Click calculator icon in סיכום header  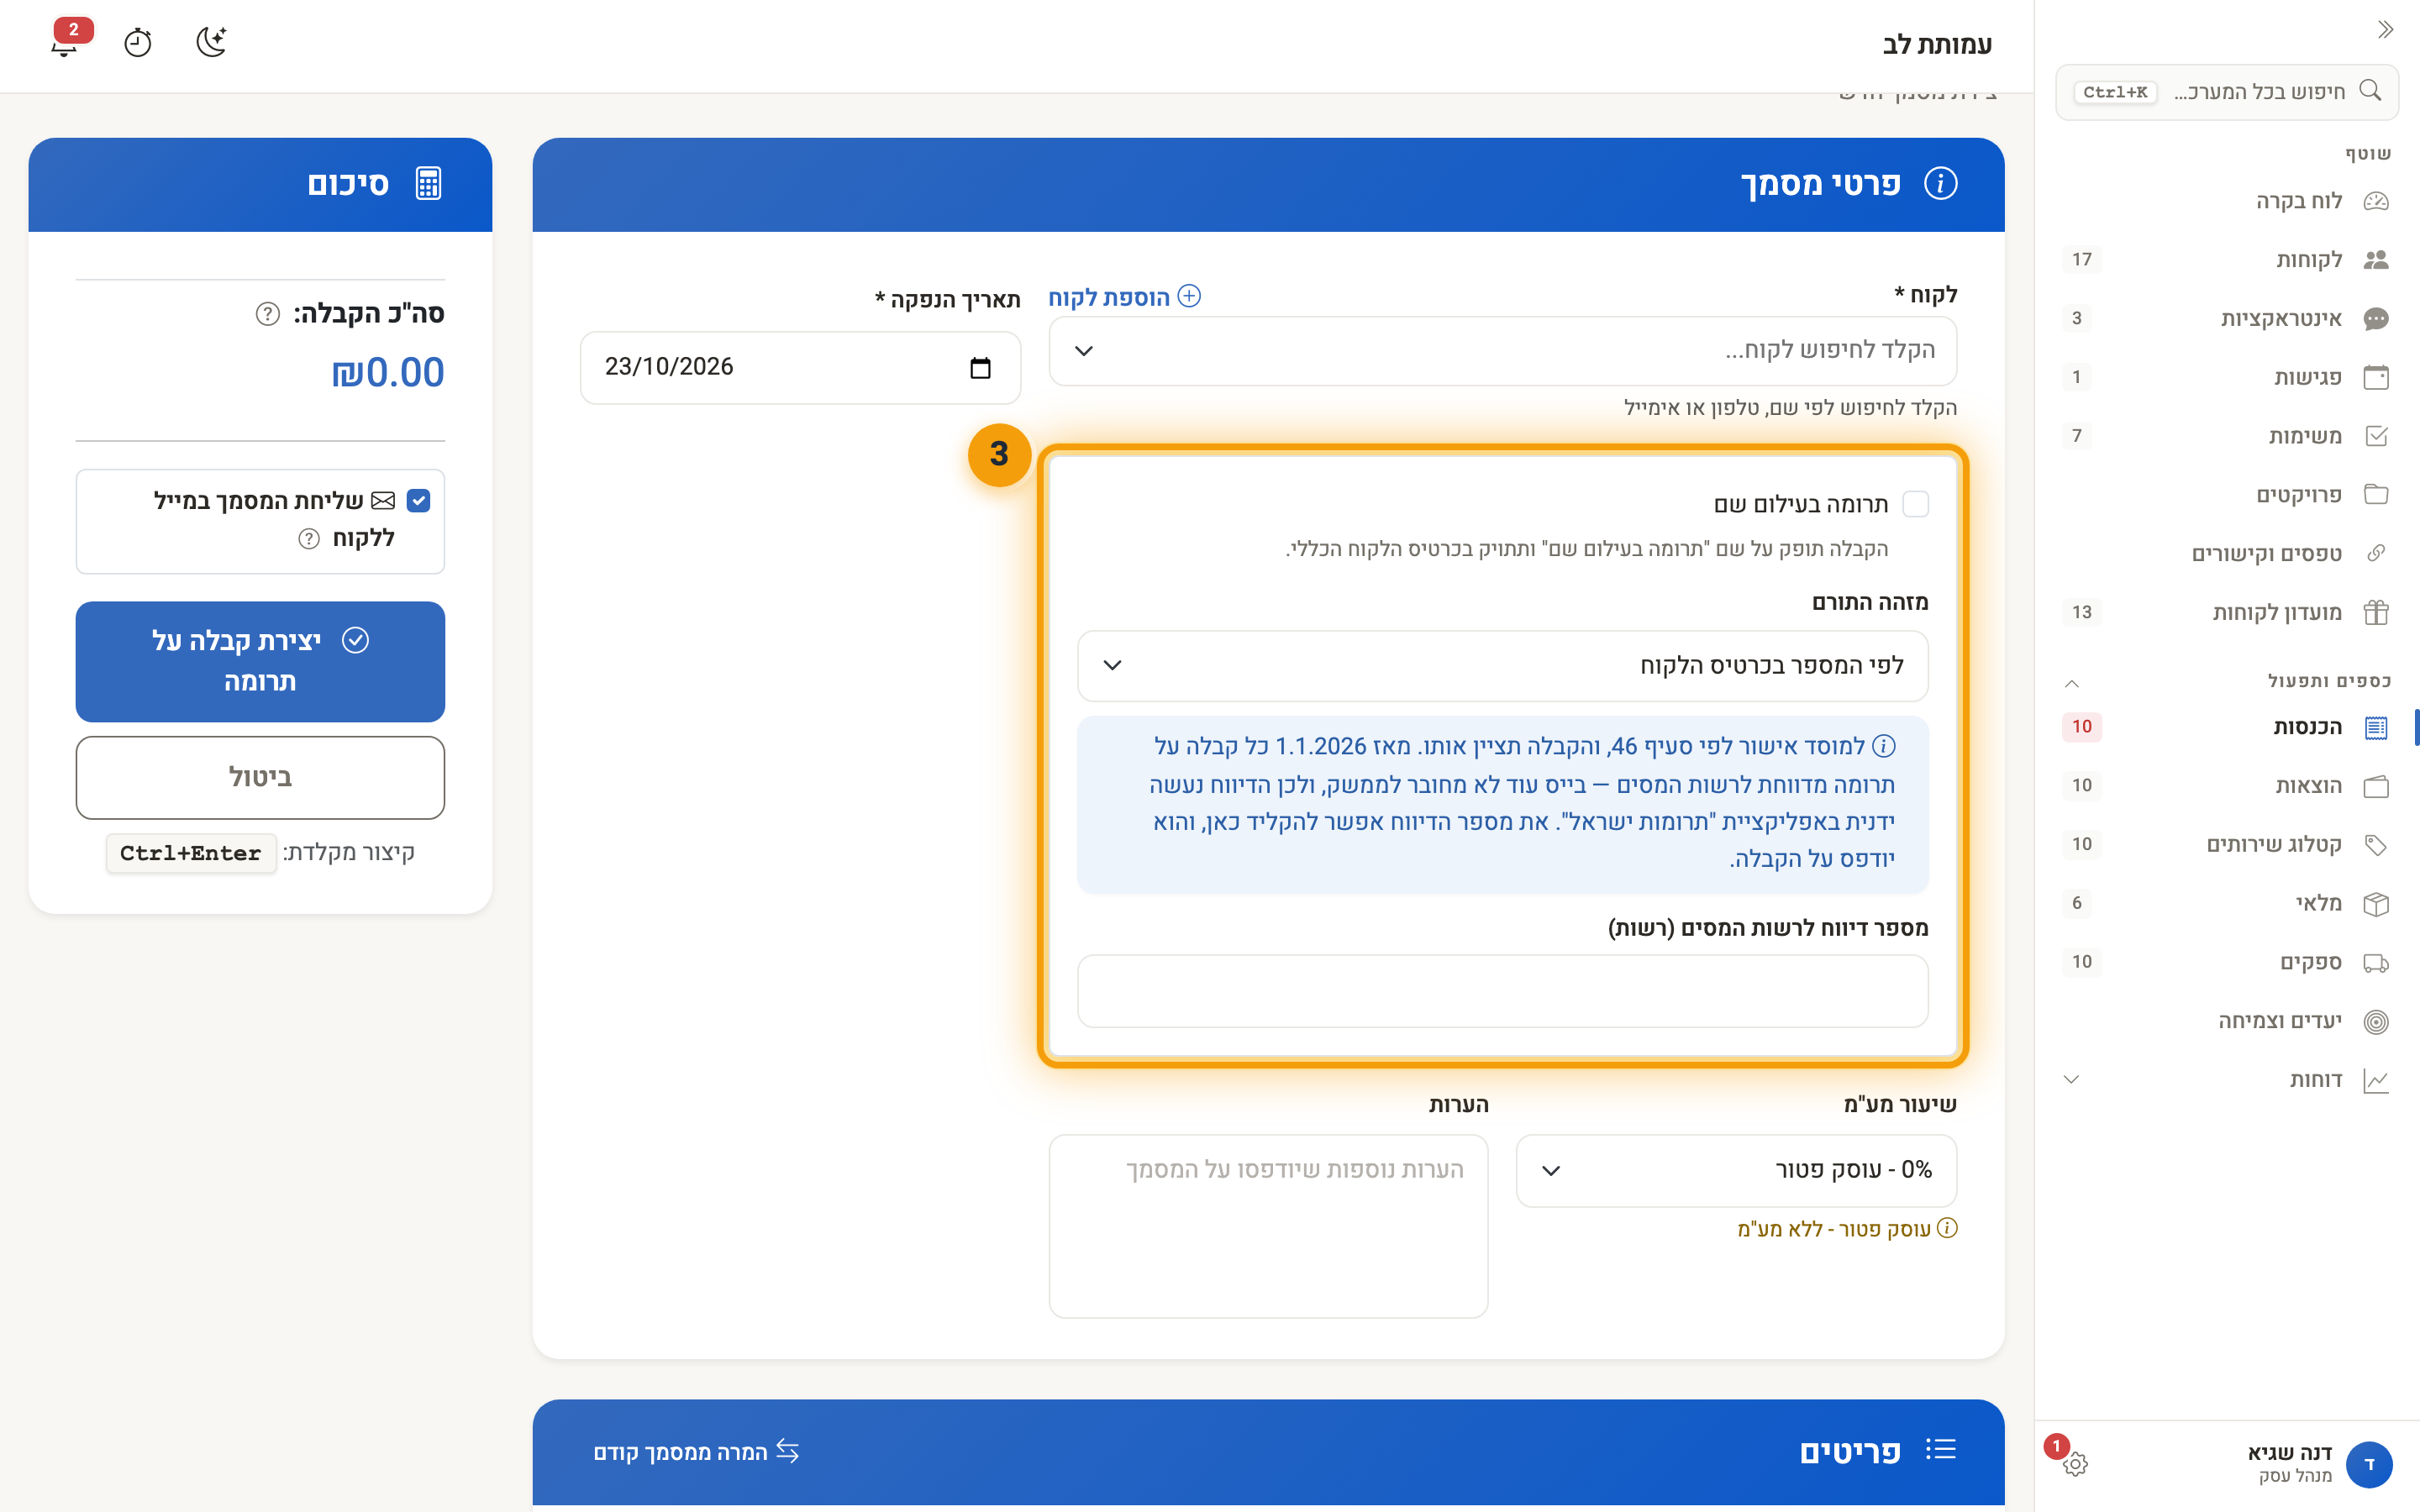pyautogui.click(x=428, y=184)
